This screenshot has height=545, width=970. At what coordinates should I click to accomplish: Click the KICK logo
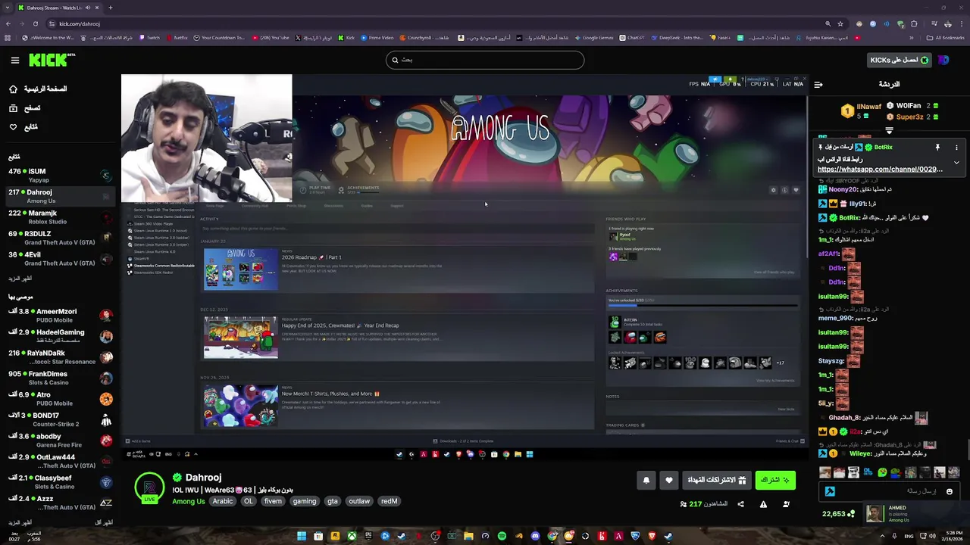click(x=52, y=60)
